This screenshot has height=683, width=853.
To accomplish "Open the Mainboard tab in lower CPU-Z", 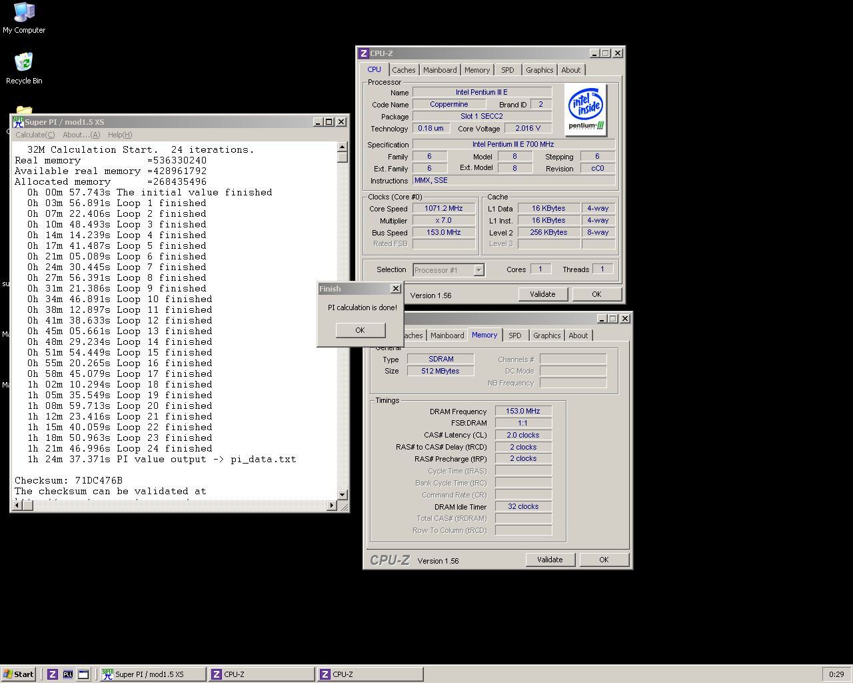I will 447,335.
